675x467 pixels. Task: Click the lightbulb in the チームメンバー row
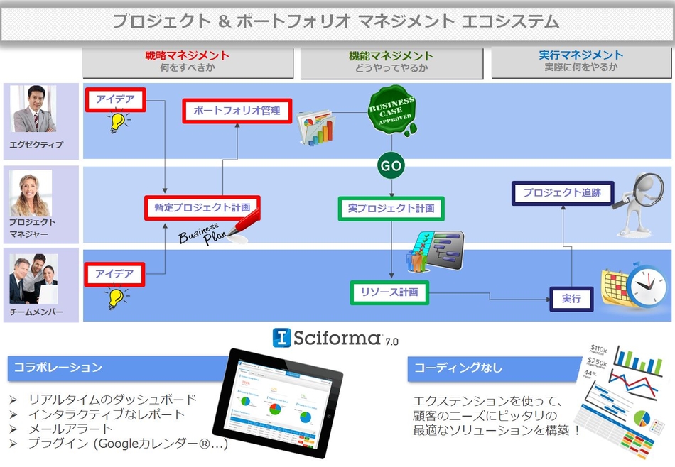pos(115,297)
